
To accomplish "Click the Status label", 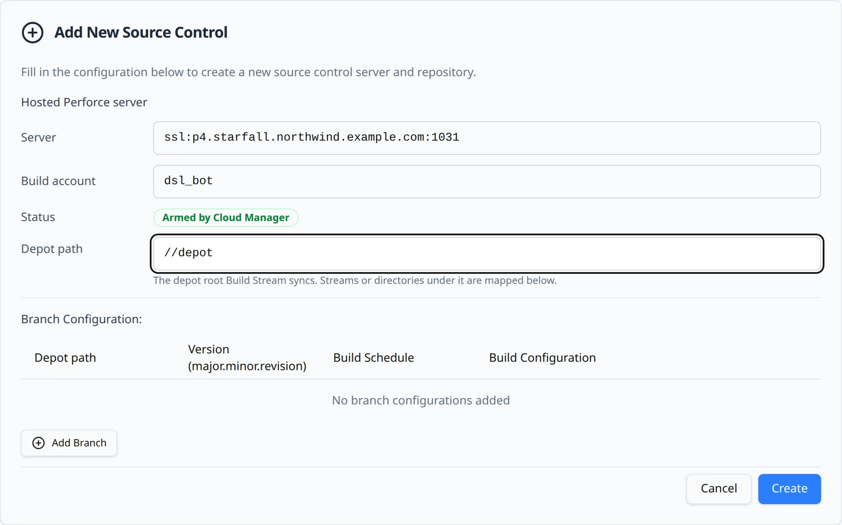I will (x=38, y=217).
